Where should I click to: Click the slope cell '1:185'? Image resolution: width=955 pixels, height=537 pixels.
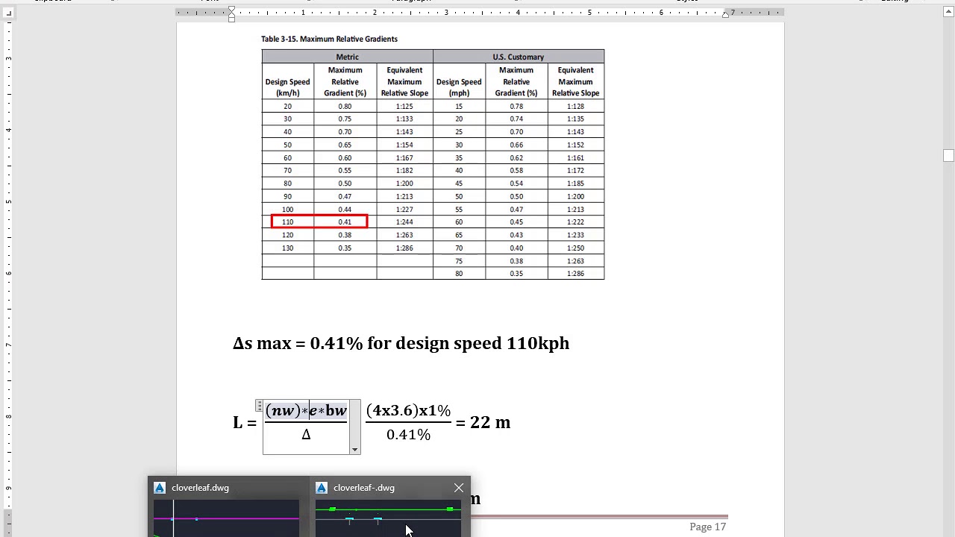pyautogui.click(x=575, y=183)
